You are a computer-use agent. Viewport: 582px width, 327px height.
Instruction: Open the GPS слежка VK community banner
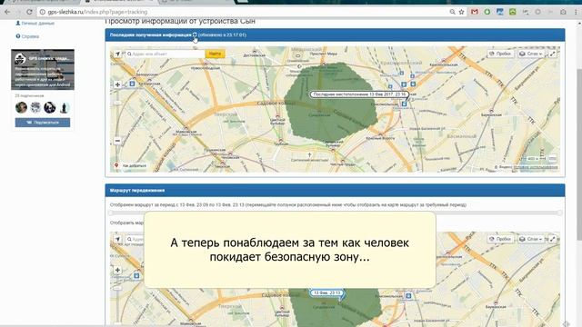(x=43, y=69)
